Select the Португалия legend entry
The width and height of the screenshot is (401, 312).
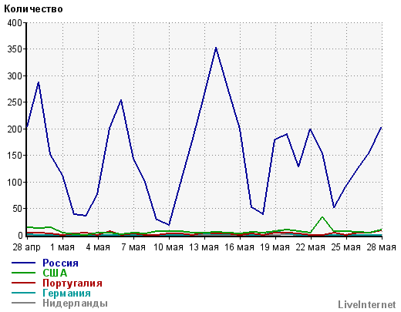[72, 283]
